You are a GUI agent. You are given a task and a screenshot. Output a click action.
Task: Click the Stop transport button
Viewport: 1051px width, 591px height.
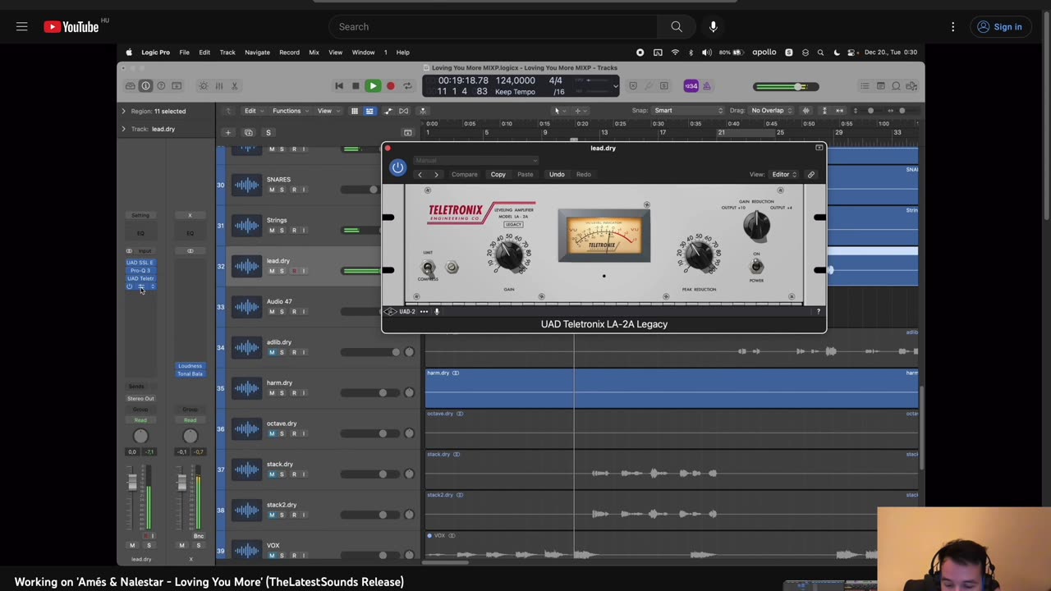356,85
